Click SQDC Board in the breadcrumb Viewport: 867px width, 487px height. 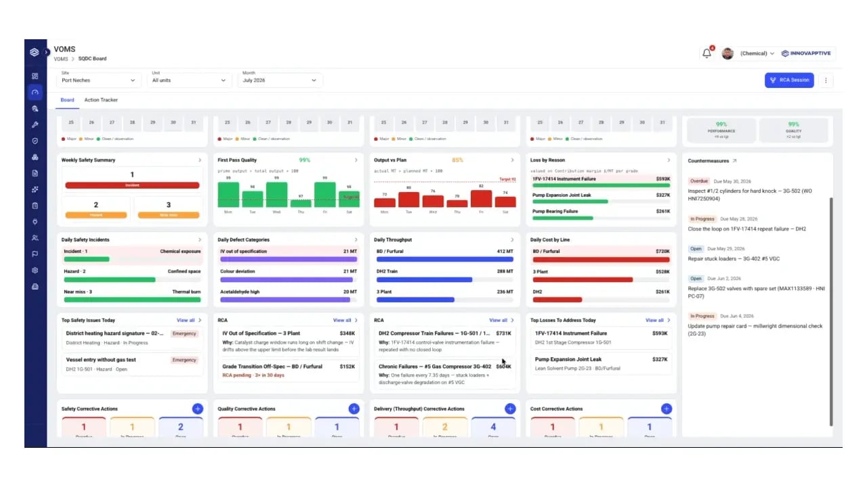pyautogui.click(x=92, y=59)
